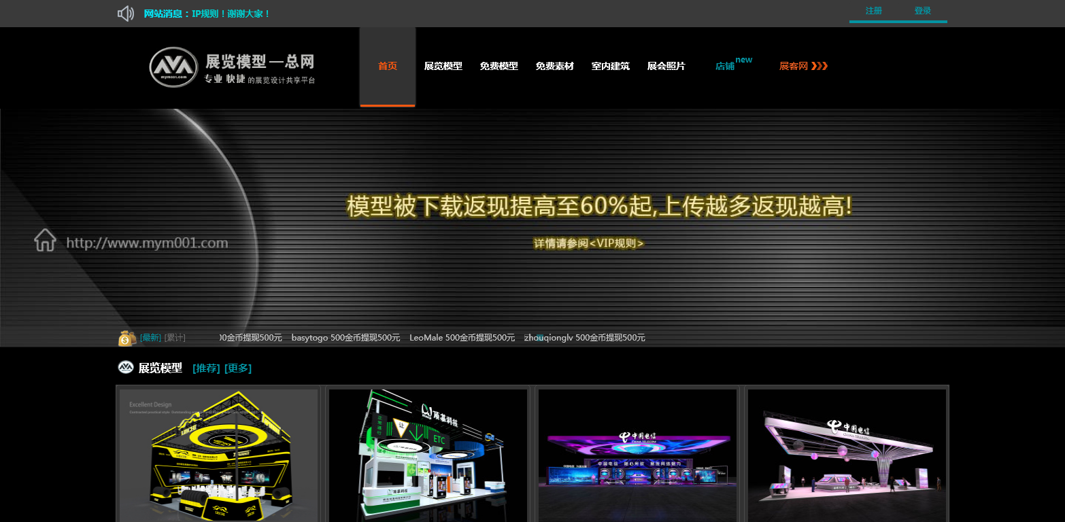Click the new badge above 店铺
The image size is (1065, 522).
click(x=744, y=59)
